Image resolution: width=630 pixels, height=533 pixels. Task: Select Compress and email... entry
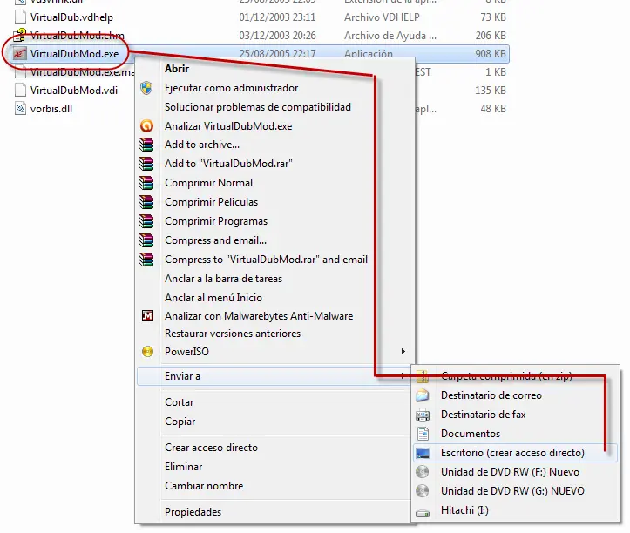216,240
